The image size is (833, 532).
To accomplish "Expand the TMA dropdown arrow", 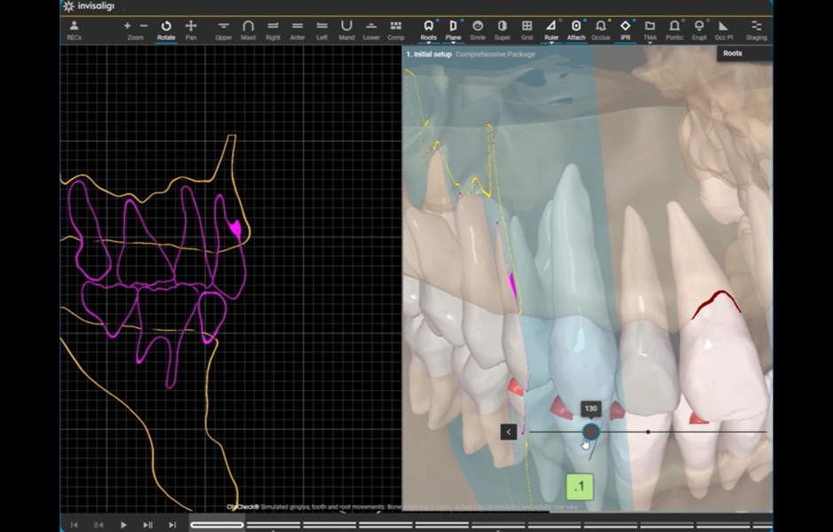I will (650, 43).
